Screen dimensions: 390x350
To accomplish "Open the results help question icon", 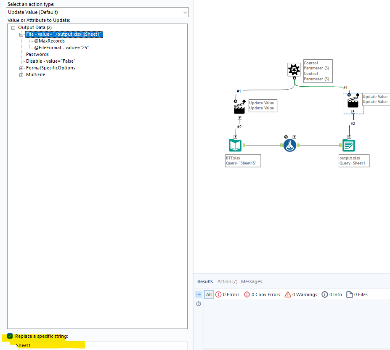I will (x=199, y=304).
